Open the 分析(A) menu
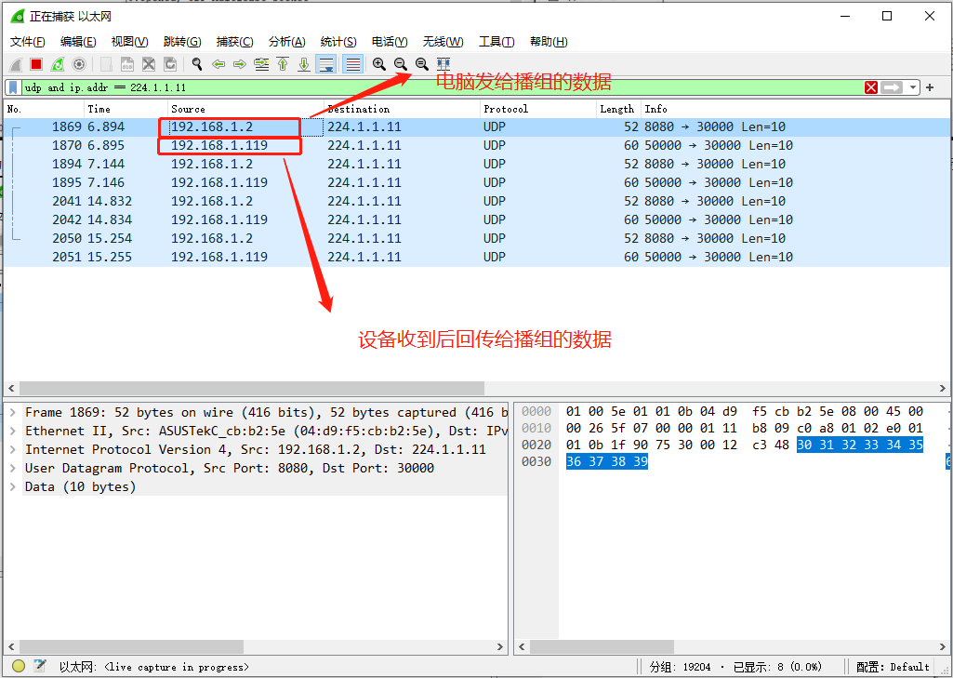Image resolution: width=953 pixels, height=678 pixels. click(x=287, y=41)
